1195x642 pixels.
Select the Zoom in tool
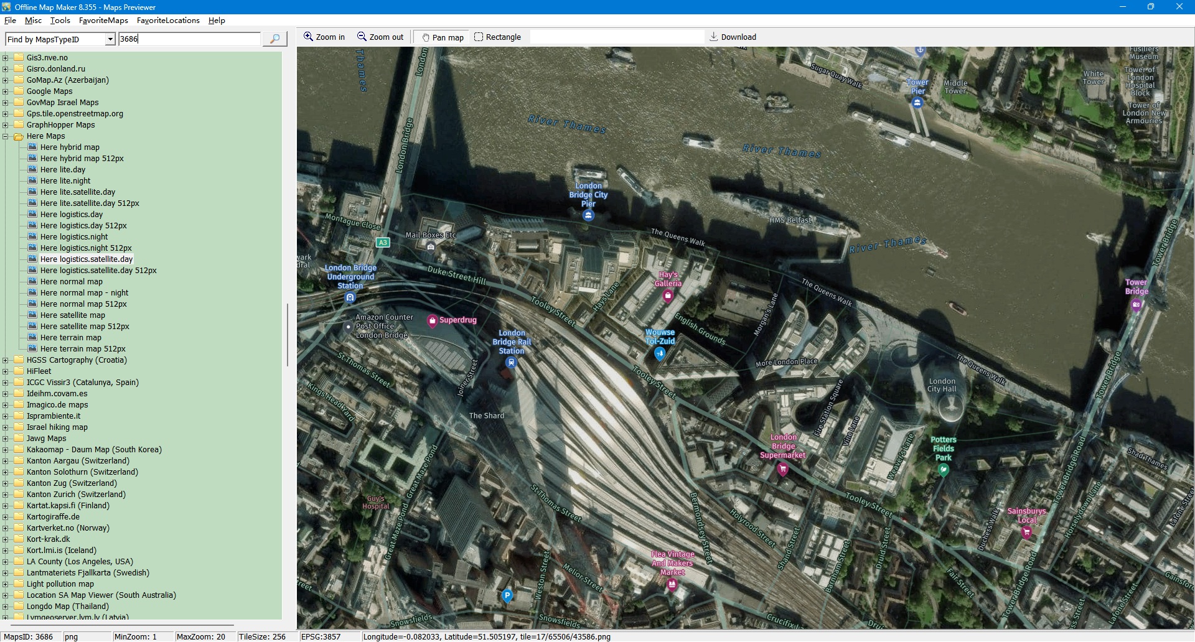(324, 37)
